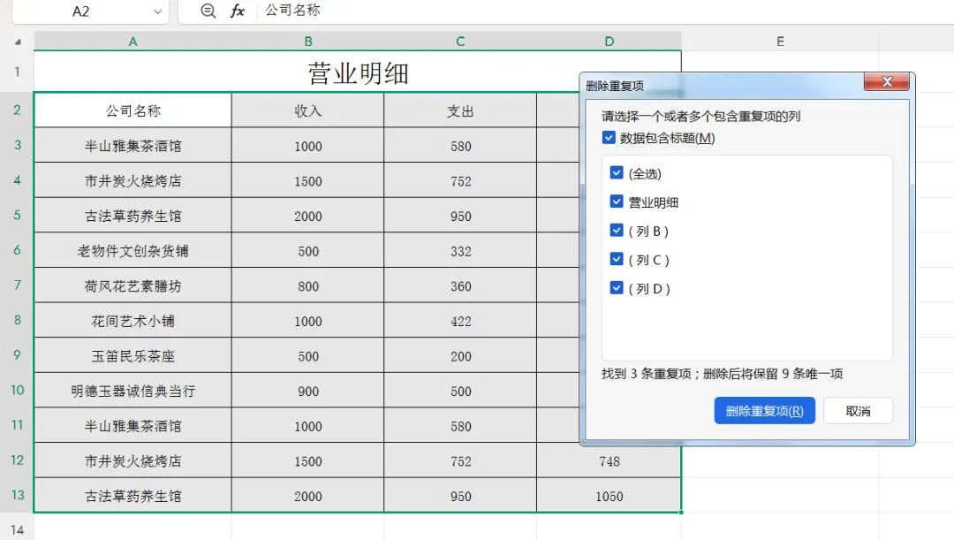Uncheck the (列 C) checkbox
This screenshot has height=540, width=954.
tap(617, 259)
